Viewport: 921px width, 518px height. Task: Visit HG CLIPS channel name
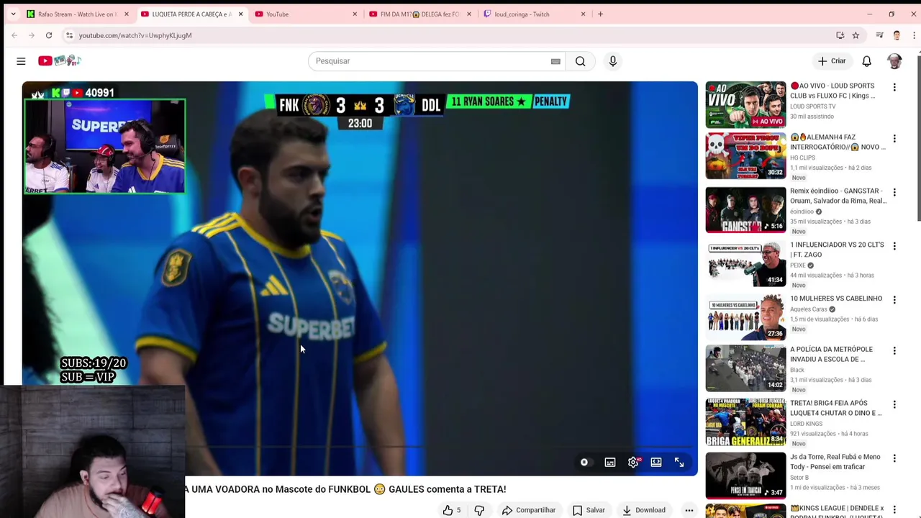pyautogui.click(x=803, y=158)
